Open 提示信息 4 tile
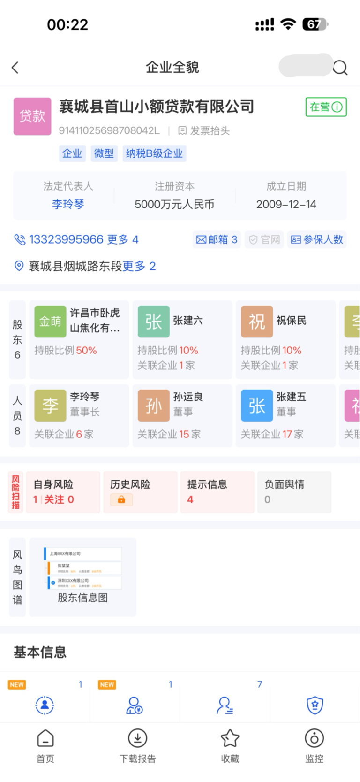The image size is (360, 782). (217, 492)
